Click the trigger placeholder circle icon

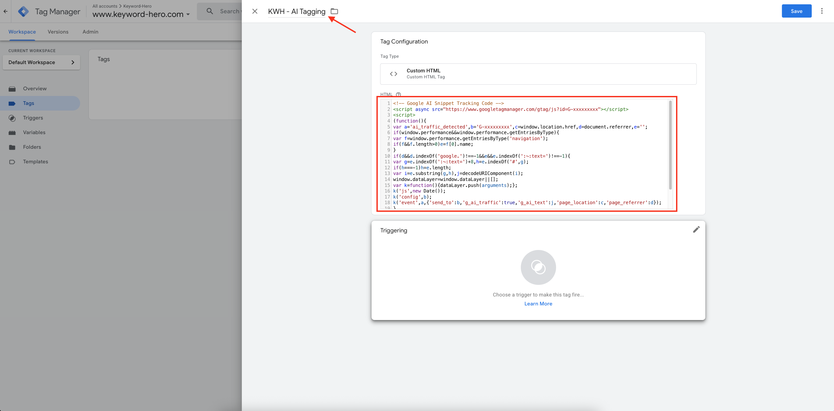[538, 267]
